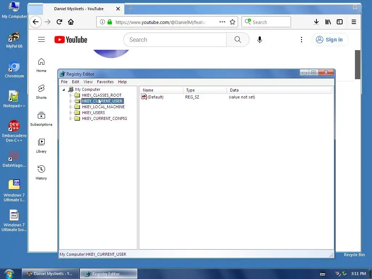Image resolution: width=372 pixels, height=279 pixels.
Task: Select HKEY_CLASSES_ROOT in the tree
Action: [102, 96]
